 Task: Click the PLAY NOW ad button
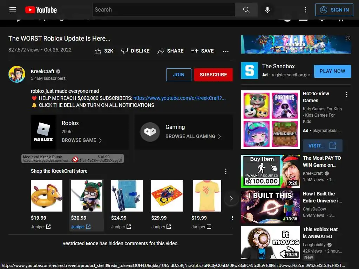tap(332, 71)
